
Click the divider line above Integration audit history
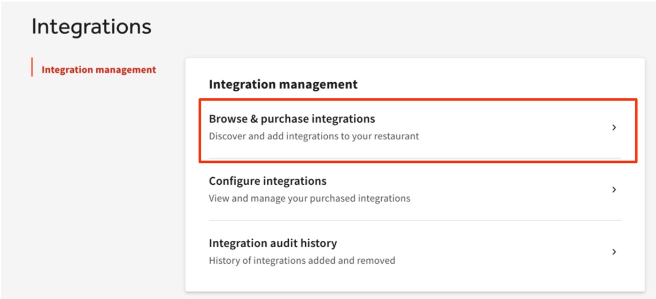click(x=414, y=221)
